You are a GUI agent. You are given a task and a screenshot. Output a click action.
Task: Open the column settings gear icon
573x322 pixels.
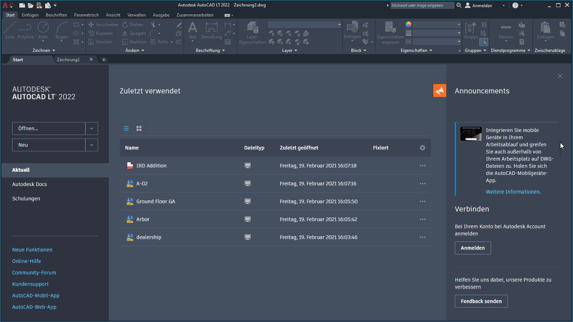422,148
